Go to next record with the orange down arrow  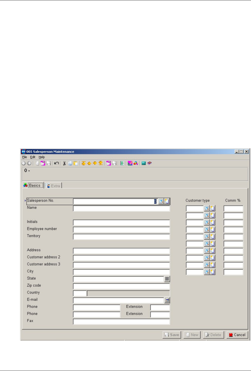[95, 163]
